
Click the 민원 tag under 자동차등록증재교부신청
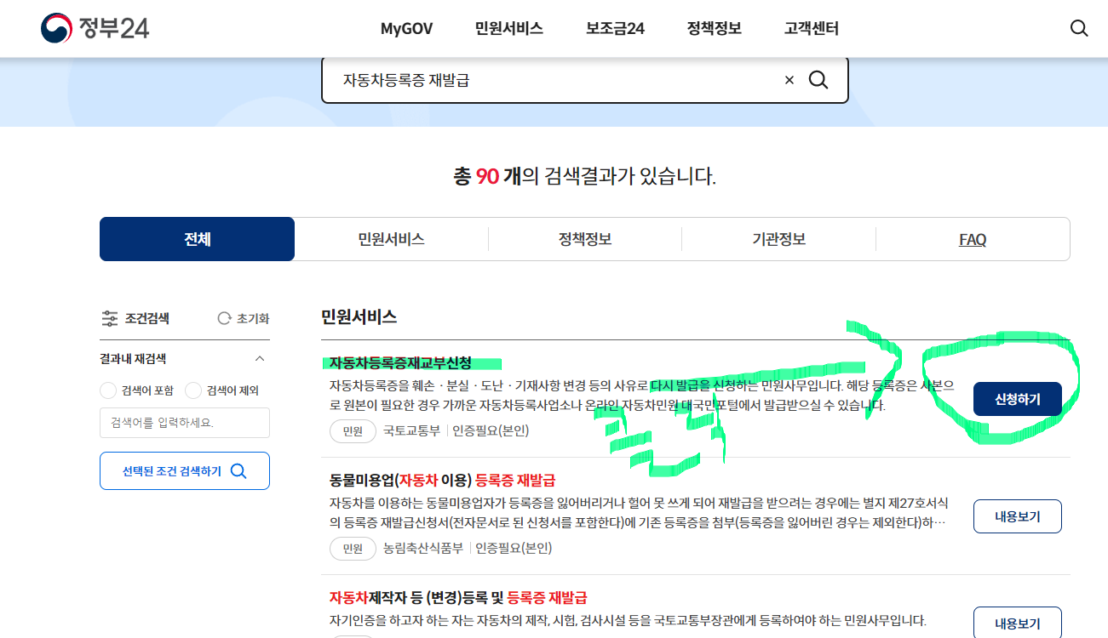(353, 431)
